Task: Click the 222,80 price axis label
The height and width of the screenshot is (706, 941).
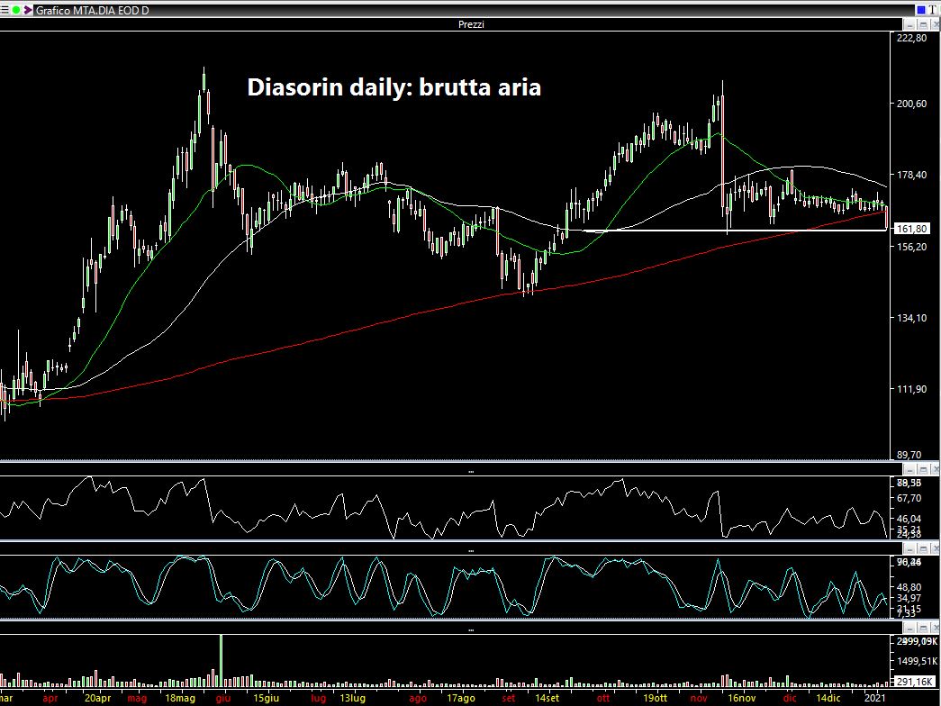Action: [911, 38]
